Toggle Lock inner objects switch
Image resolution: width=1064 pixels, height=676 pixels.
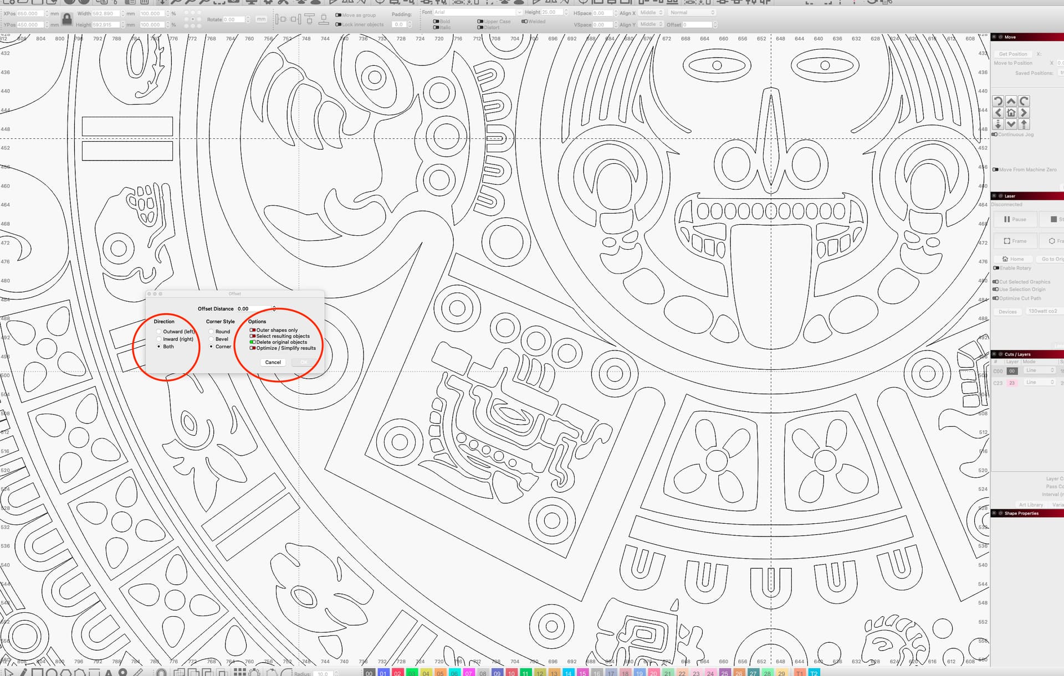pyautogui.click(x=339, y=24)
